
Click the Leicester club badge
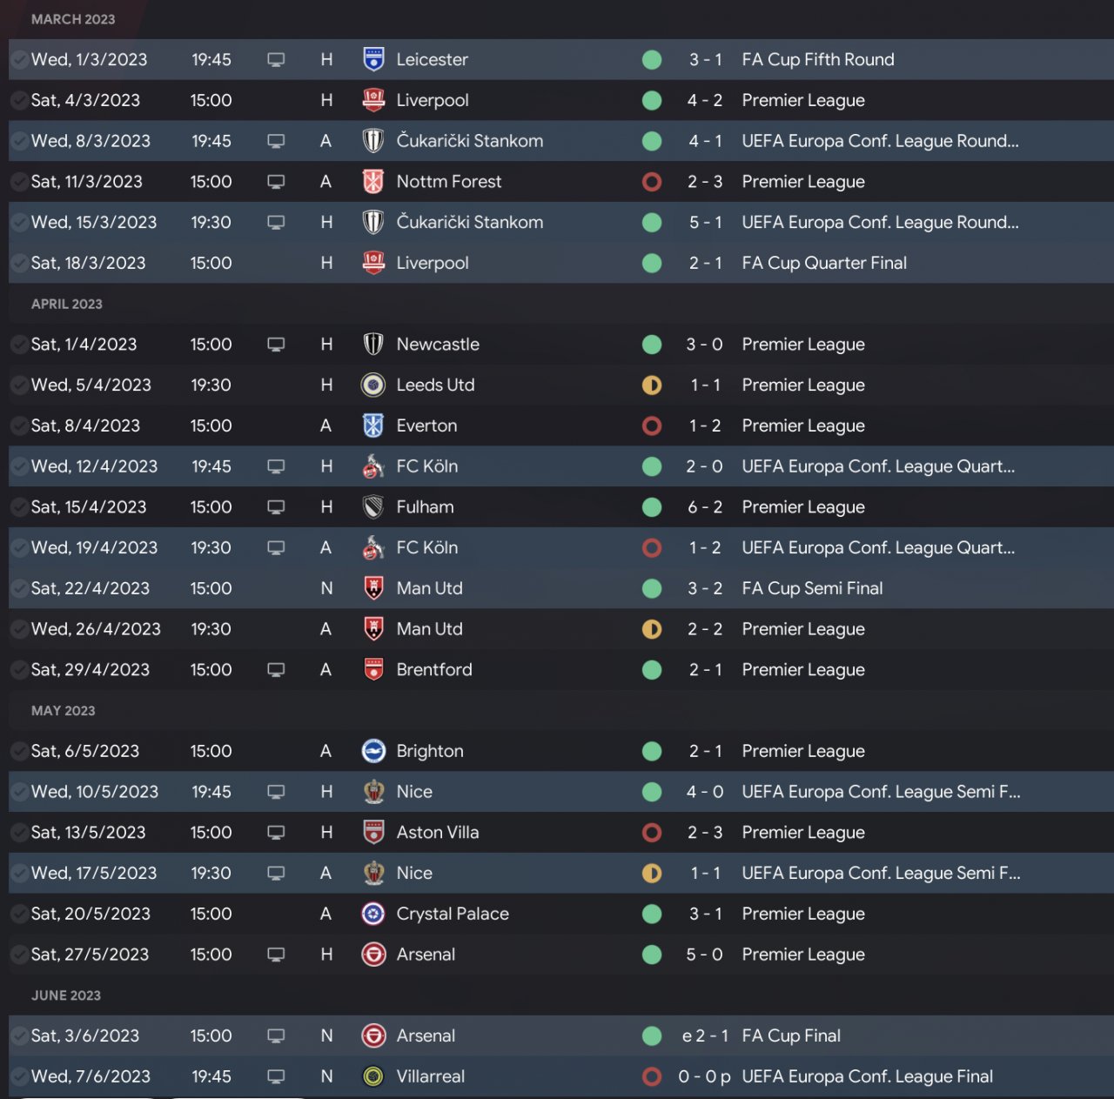[373, 59]
